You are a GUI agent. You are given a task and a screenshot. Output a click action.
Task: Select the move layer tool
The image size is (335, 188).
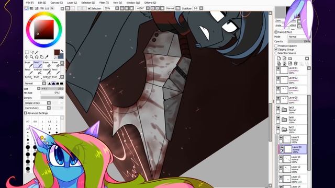(x=27, y=57)
